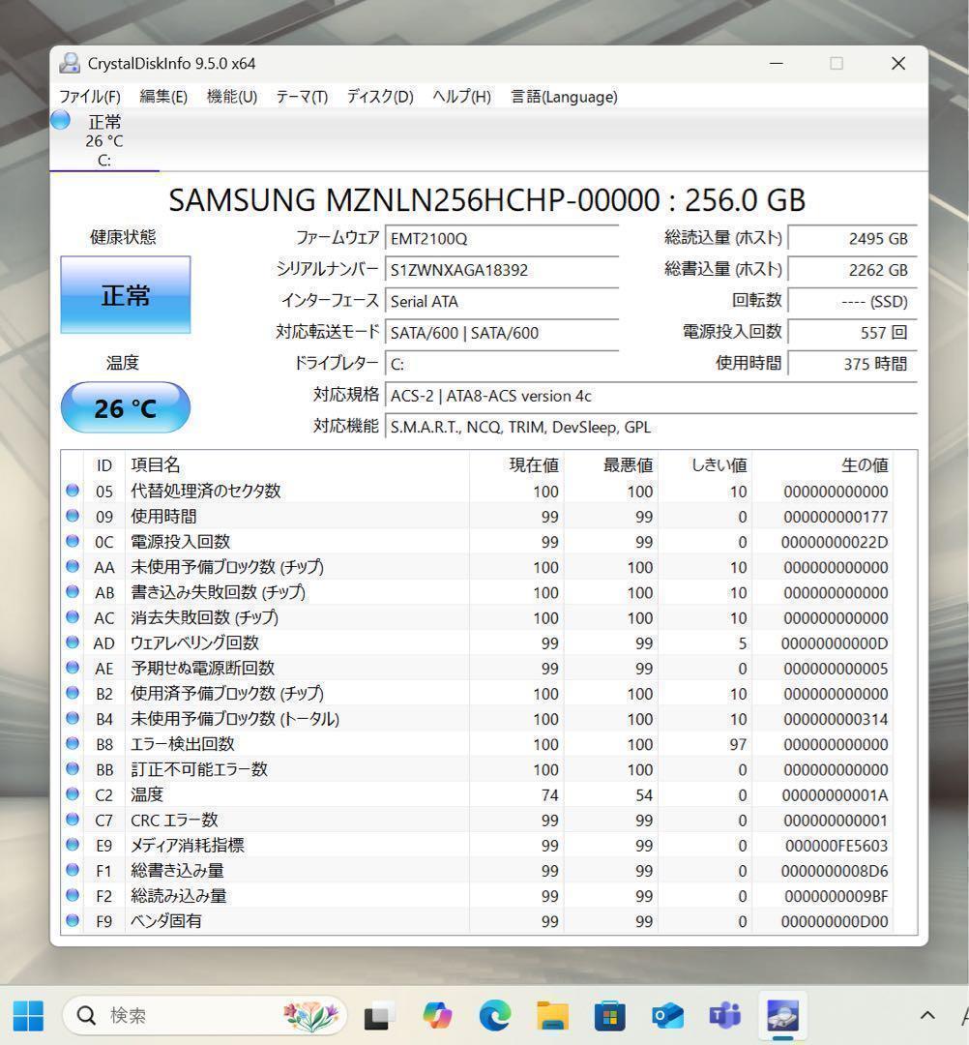
Task: Click the features field S.M.A.R.T., NCQ, TRIM
Action: click(x=652, y=427)
